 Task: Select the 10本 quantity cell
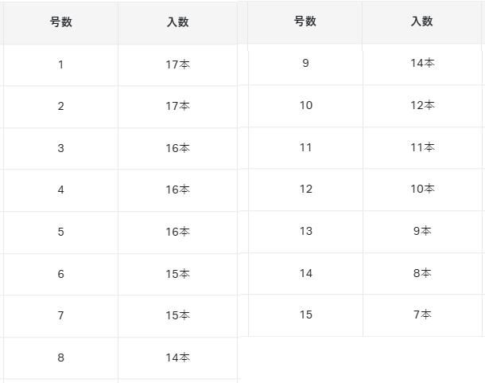[422, 189]
